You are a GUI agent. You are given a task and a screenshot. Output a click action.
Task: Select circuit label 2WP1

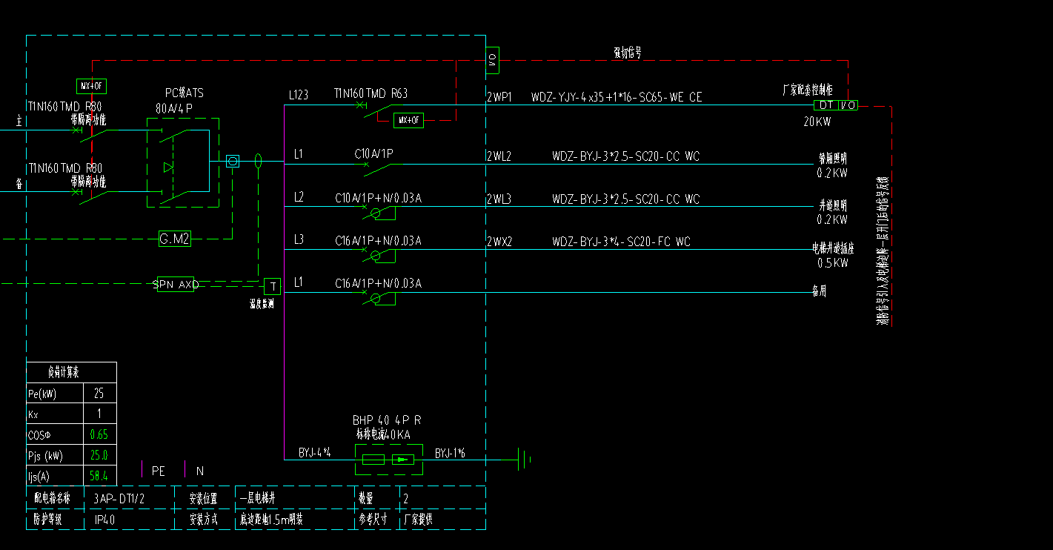[x=499, y=97]
